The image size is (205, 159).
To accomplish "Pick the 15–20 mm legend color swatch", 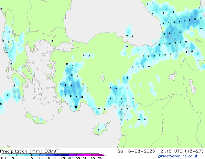I will point(50,155).
